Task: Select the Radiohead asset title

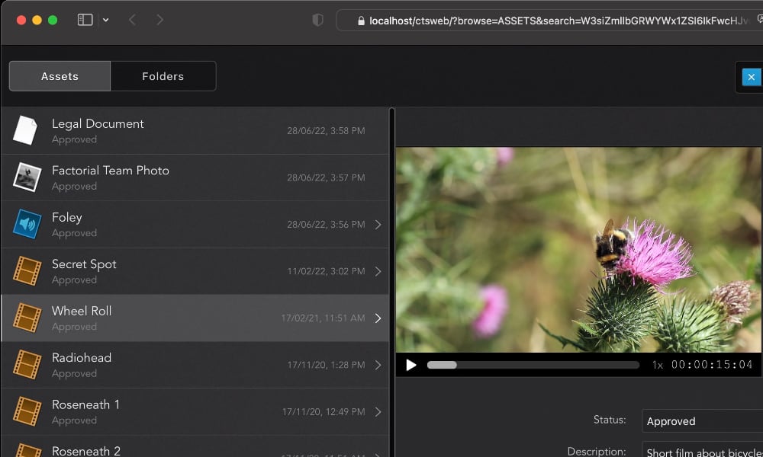Action: pos(82,358)
